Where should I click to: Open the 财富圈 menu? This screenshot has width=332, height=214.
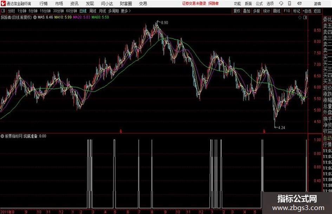click(126, 4)
